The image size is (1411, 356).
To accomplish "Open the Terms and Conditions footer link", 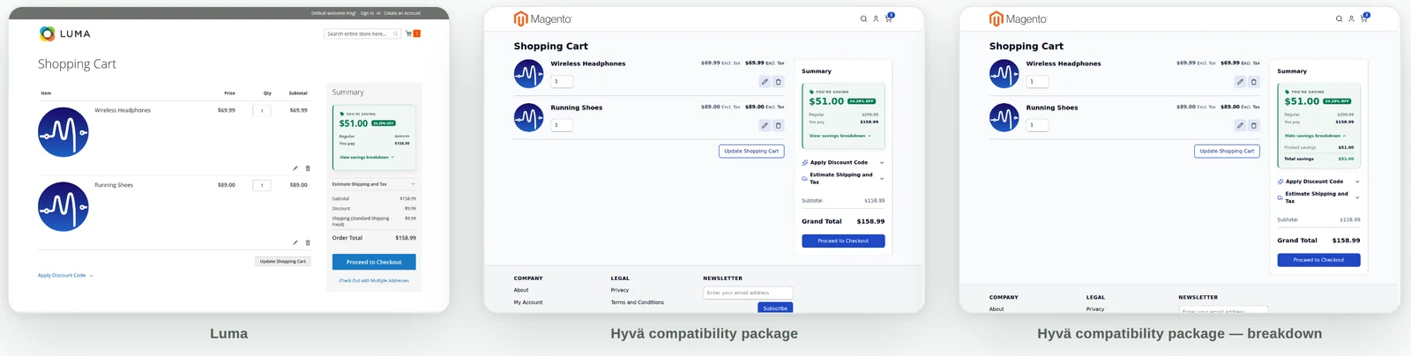I will [x=638, y=302].
